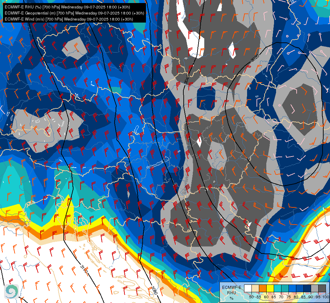Screen dimensions: 330x303
Task: Select the navy 85-90% legend swatch
Action: pyautogui.click(x=307, y=288)
